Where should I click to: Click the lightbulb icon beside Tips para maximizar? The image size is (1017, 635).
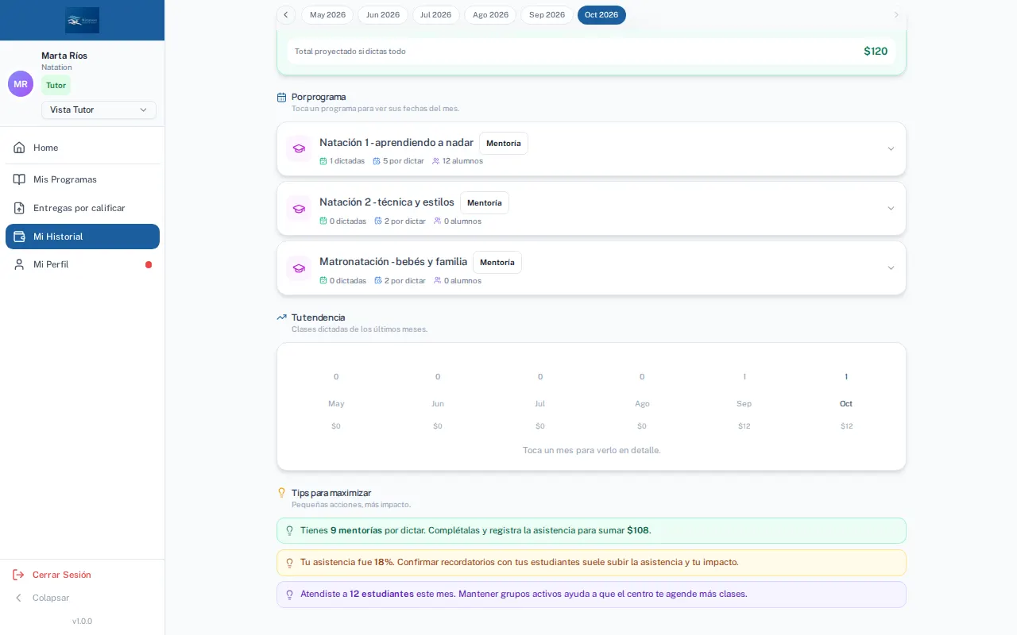click(x=281, y=493)
